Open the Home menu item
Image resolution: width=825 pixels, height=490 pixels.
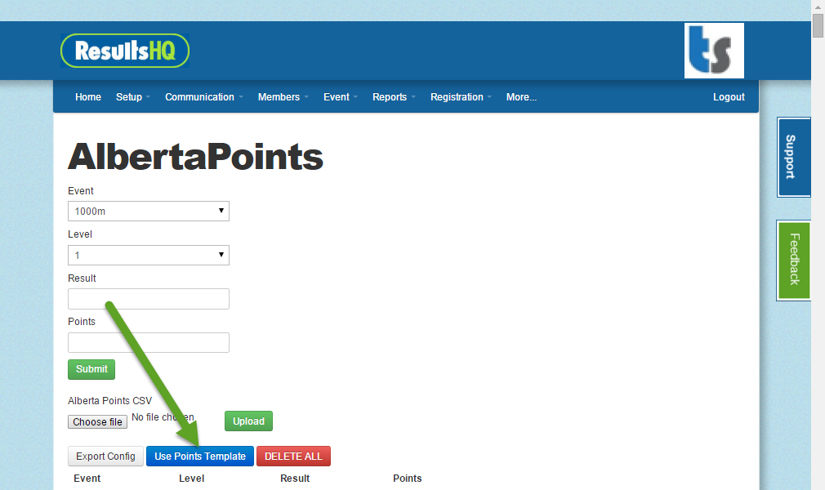(88, 97)
